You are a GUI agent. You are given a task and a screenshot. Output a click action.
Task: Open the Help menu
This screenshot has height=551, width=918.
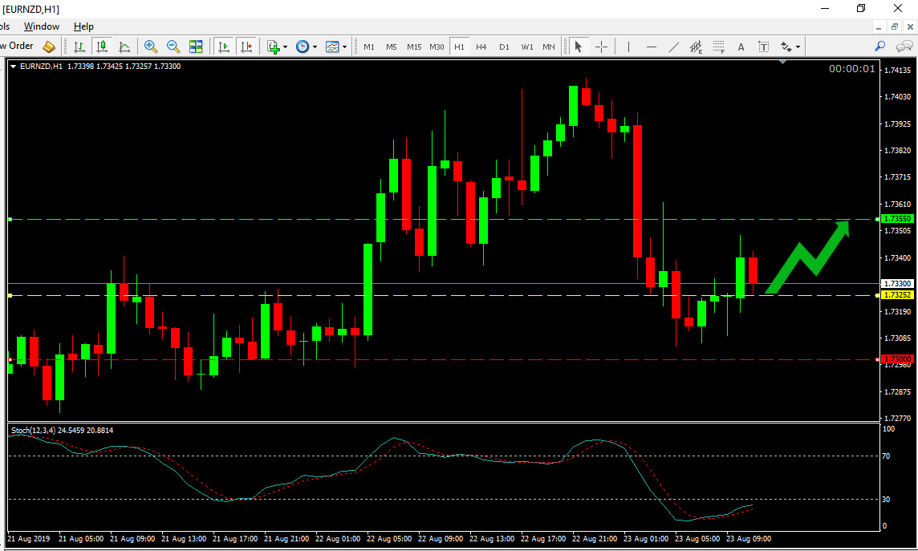(x=83, y=26)
